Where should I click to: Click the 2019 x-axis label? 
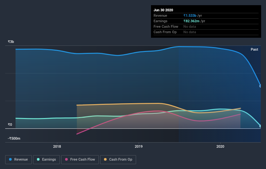click(x=139, y=146)
